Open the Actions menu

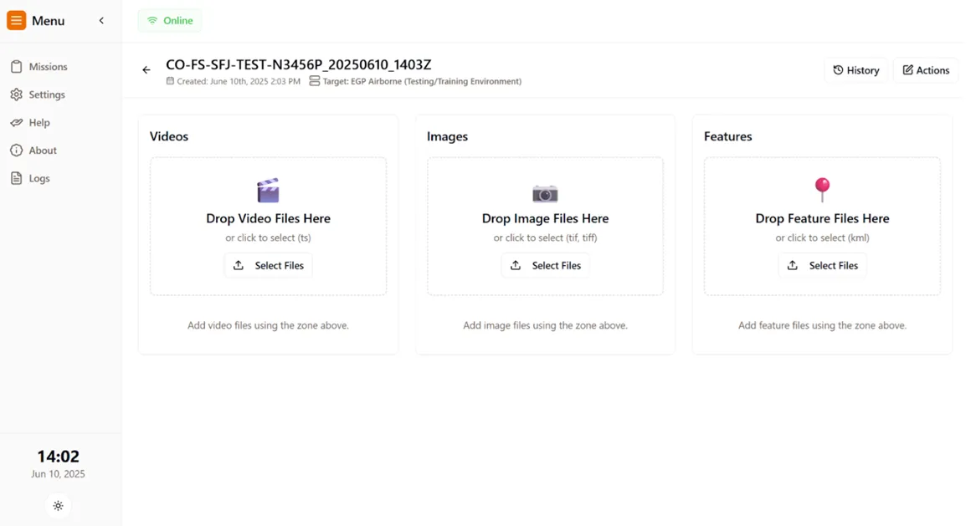coord(925,70)
